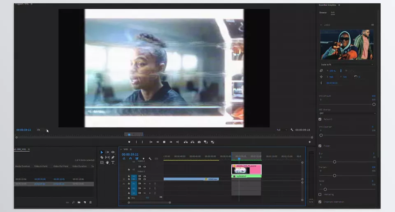Open the REC Overlay dropdown
Image resolution: width=395 pixels, height=212 pixels.
coord(347,113)
